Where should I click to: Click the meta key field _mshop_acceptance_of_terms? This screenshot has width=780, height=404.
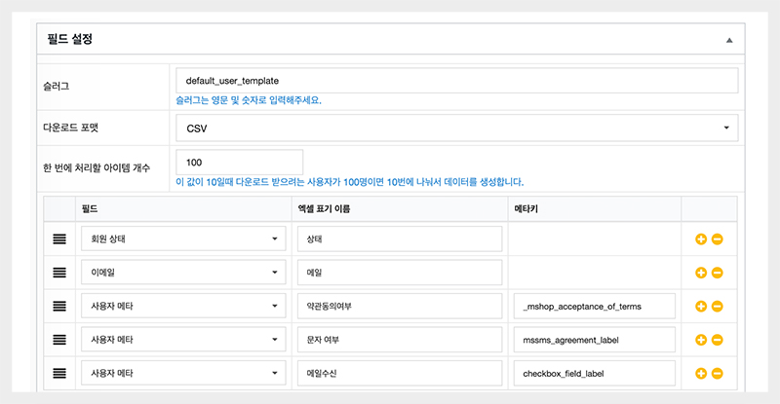(594, 307)
